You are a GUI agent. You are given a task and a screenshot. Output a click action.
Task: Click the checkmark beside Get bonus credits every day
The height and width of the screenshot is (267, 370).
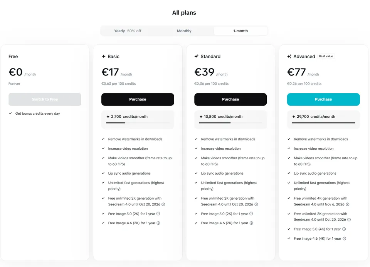pos(10,113)
